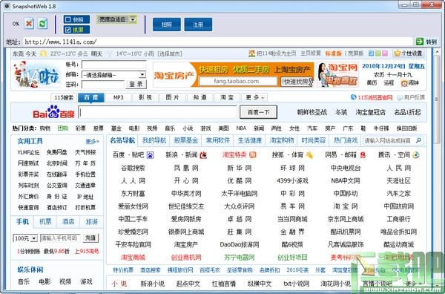Click the 个性设置 shirt icon

(397, 53)
